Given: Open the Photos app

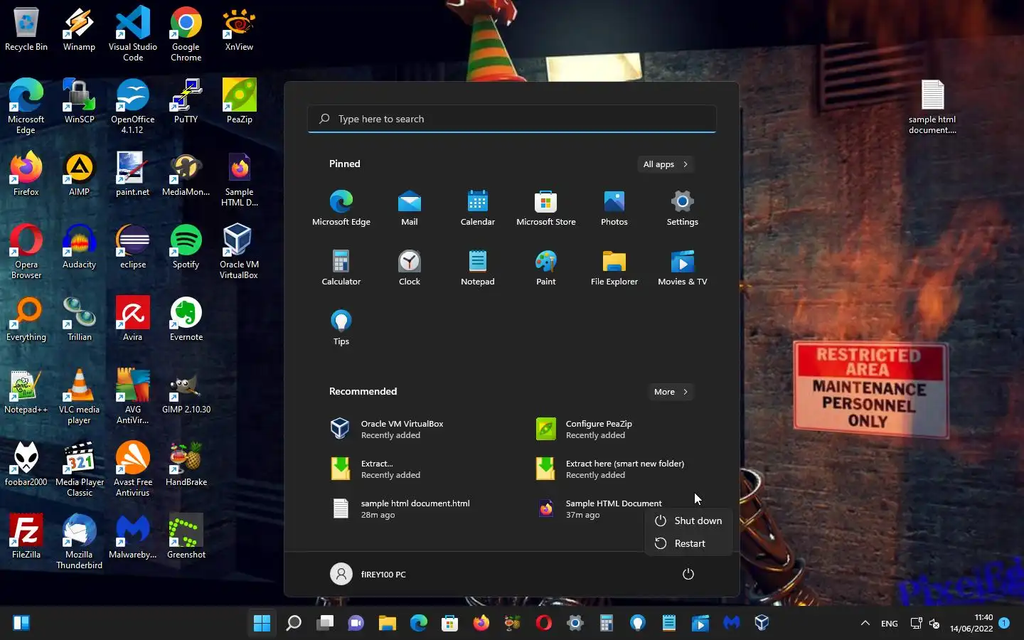Looking at the screenshot, I should [x=614, y=208].
